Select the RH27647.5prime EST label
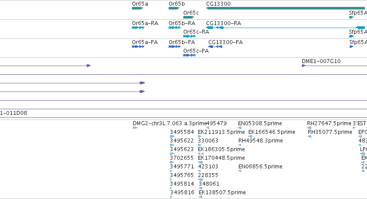This screenshot has height=199, width=367. point(329,123)
